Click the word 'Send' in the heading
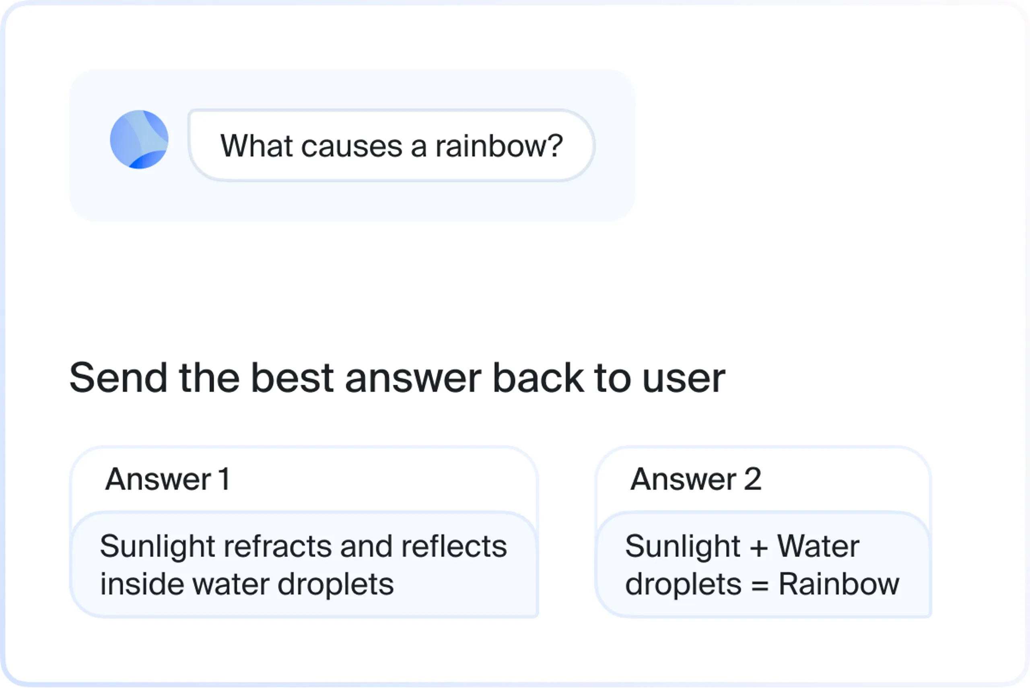 (118, 378)
